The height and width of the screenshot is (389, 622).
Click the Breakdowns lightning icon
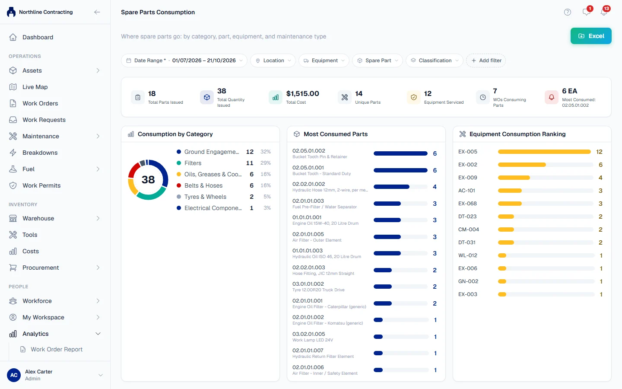13,153
